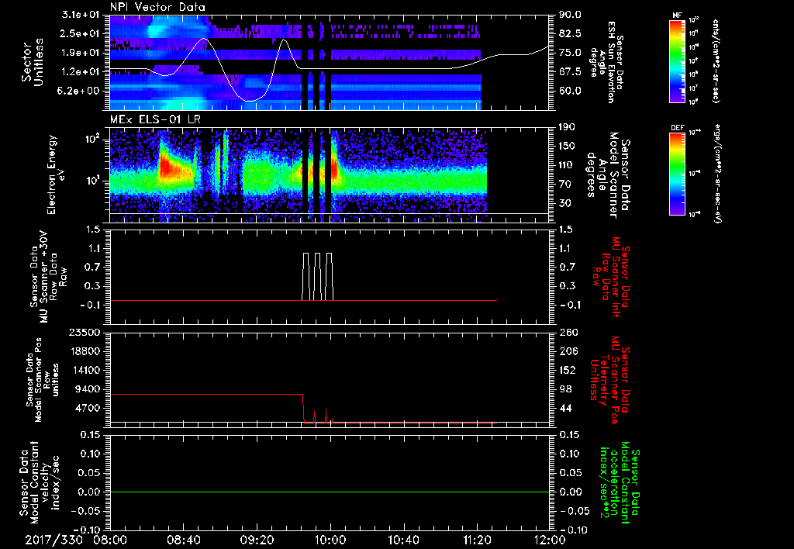794x549 pixels.
Task: Click the 'MU Scanner +30V Raw Data' axis title
Action: coord(48,277)
